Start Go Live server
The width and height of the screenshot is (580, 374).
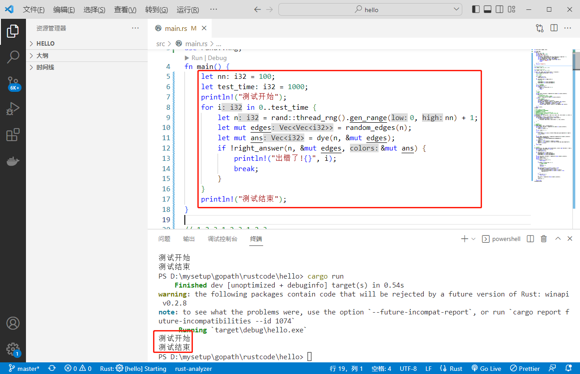click(486, 368)
